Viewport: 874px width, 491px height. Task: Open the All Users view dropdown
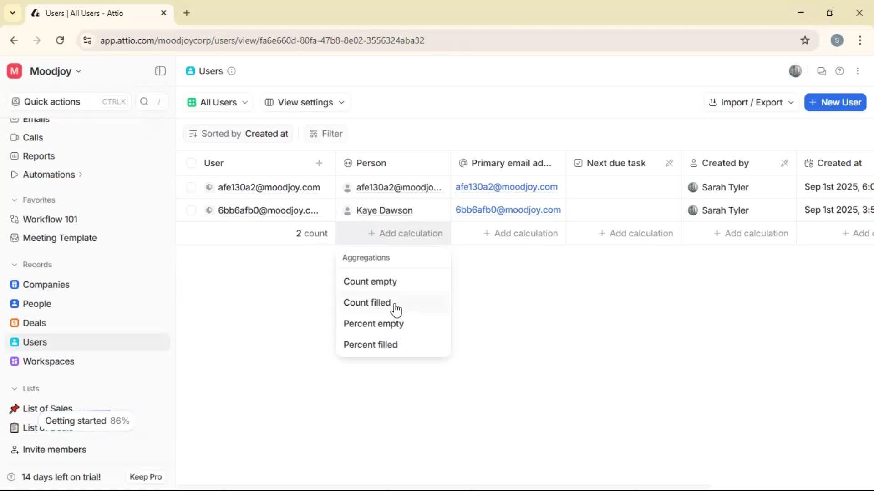217,102
